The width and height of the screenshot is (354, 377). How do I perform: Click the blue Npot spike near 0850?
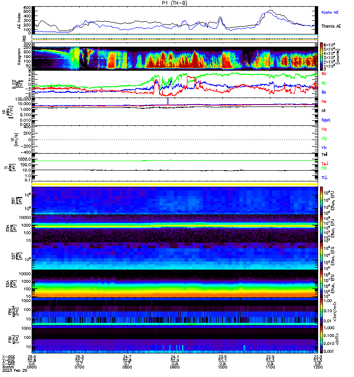point(168,101)
